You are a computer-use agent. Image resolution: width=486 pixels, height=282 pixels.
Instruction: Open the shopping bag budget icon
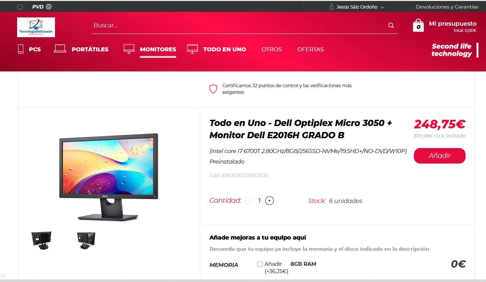coord(418,25)
